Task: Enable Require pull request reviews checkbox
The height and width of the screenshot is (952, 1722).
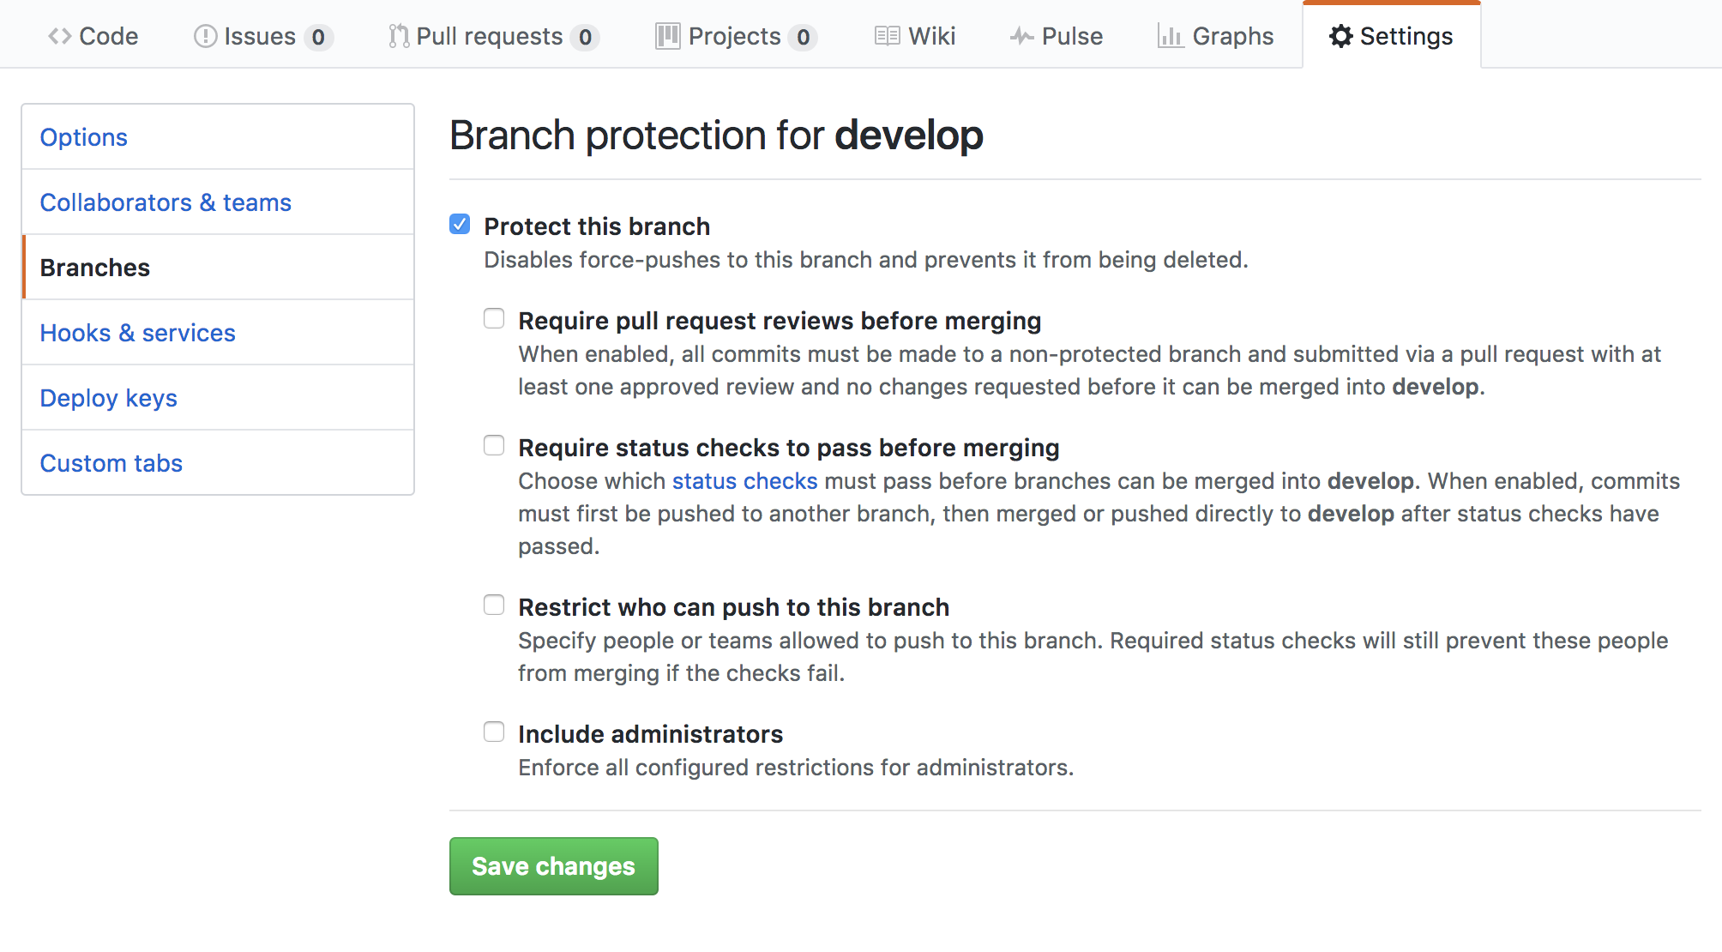Action: click(x=494, y=319)
